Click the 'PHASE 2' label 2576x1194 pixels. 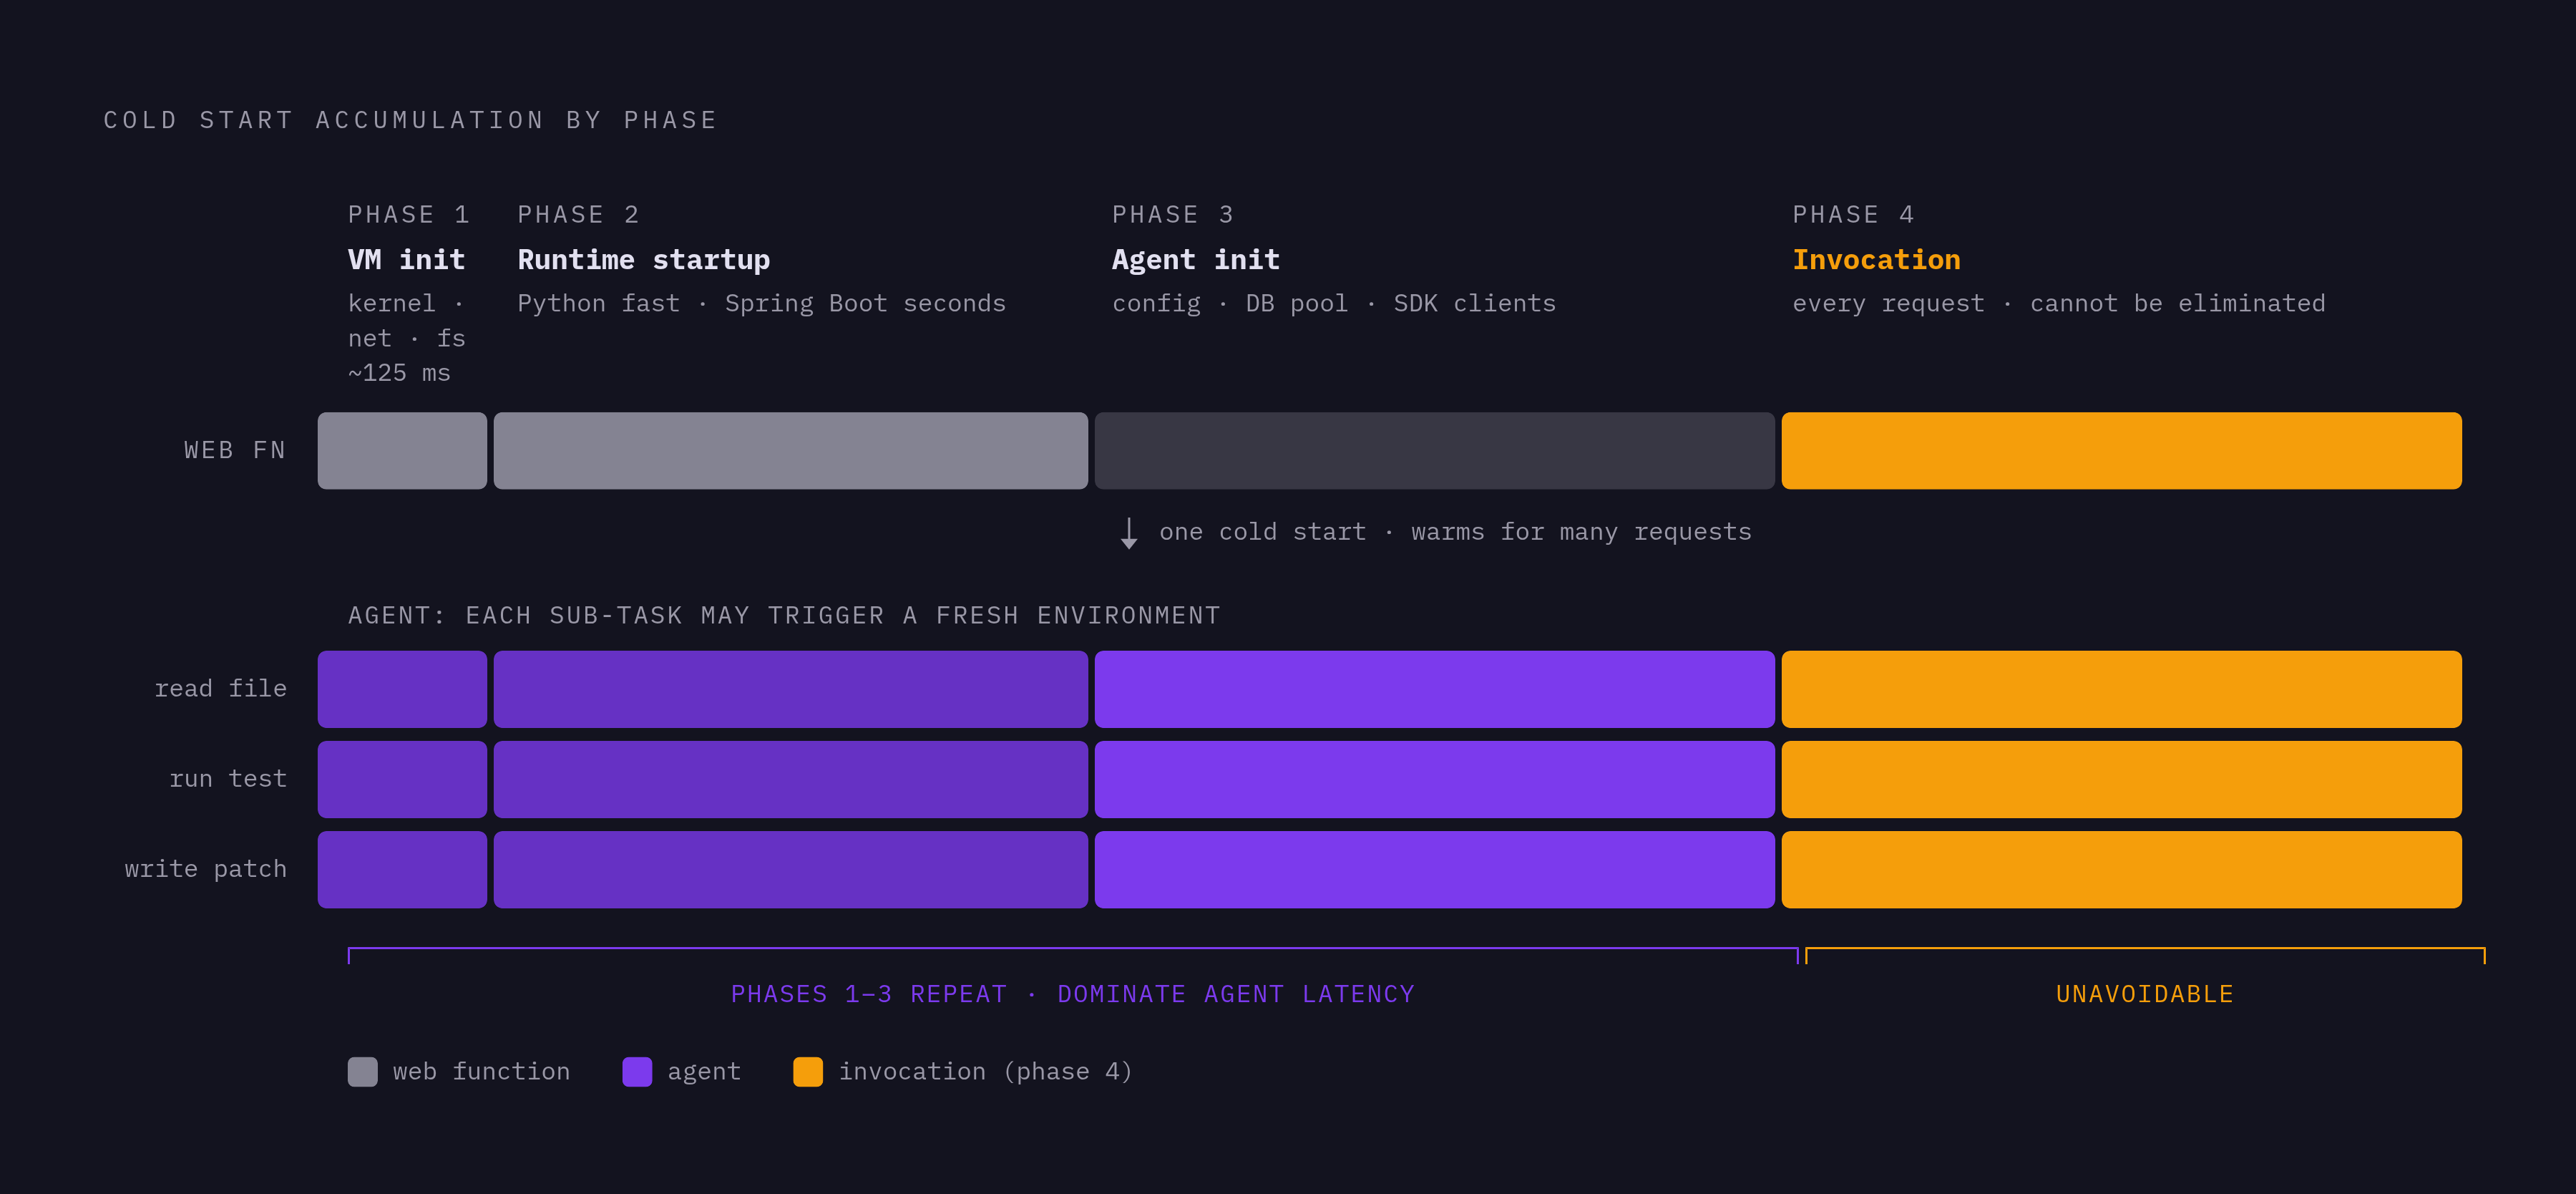(578, 215)
